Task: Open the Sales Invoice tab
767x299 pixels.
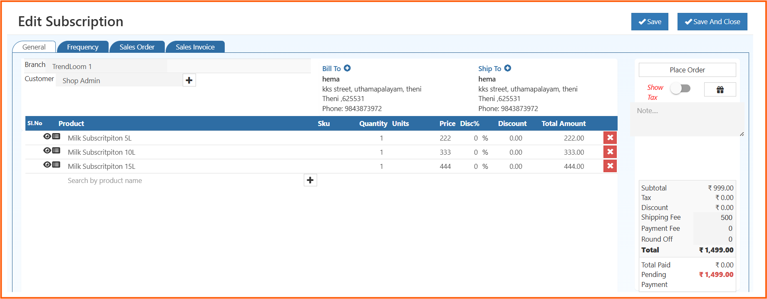Action: coord(195,47)
